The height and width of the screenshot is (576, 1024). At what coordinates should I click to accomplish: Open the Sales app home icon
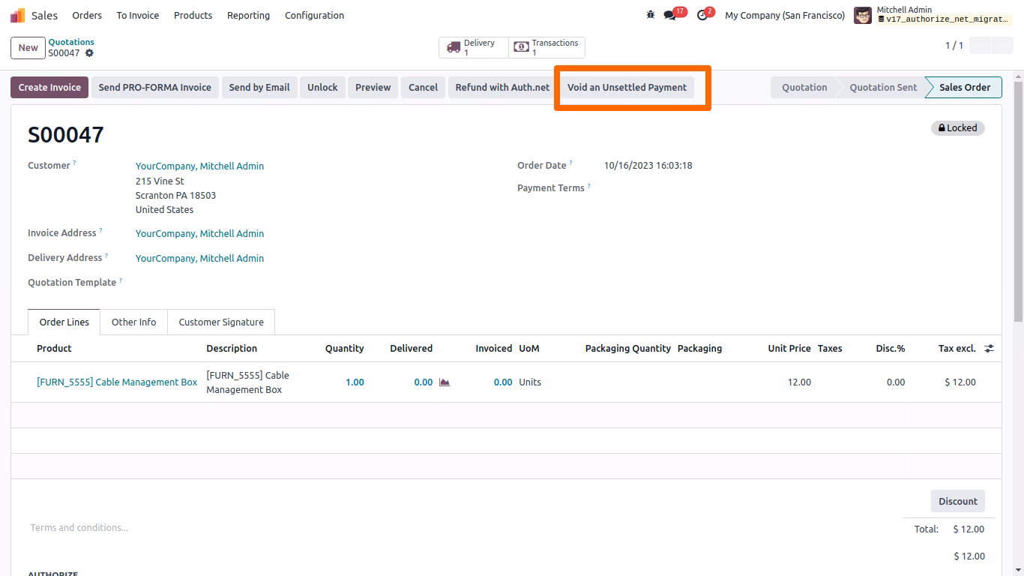[x=17, y=15]
